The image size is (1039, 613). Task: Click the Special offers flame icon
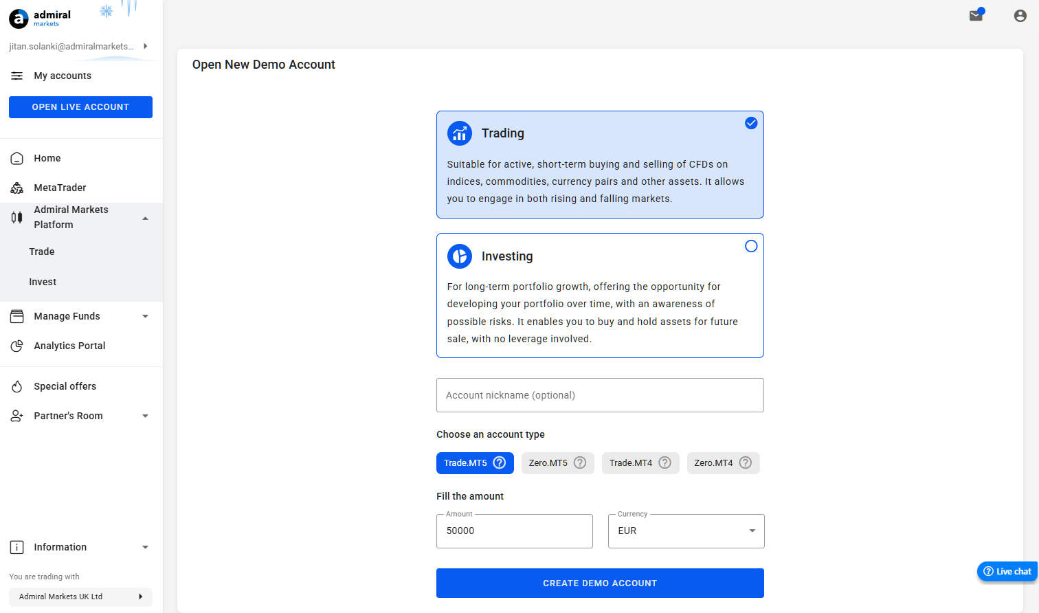[17, 386]
